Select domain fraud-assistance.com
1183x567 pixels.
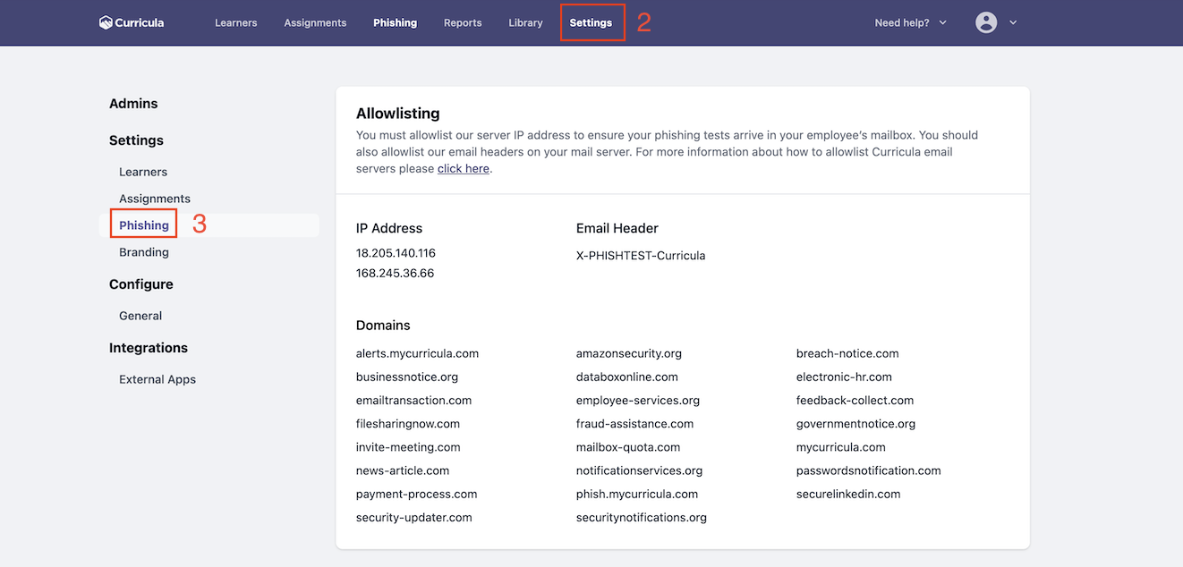[x=634, y=423]
